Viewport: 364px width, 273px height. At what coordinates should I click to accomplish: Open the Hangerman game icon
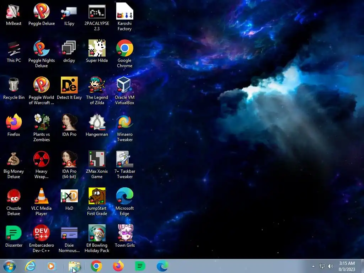(x=97, y=125)
